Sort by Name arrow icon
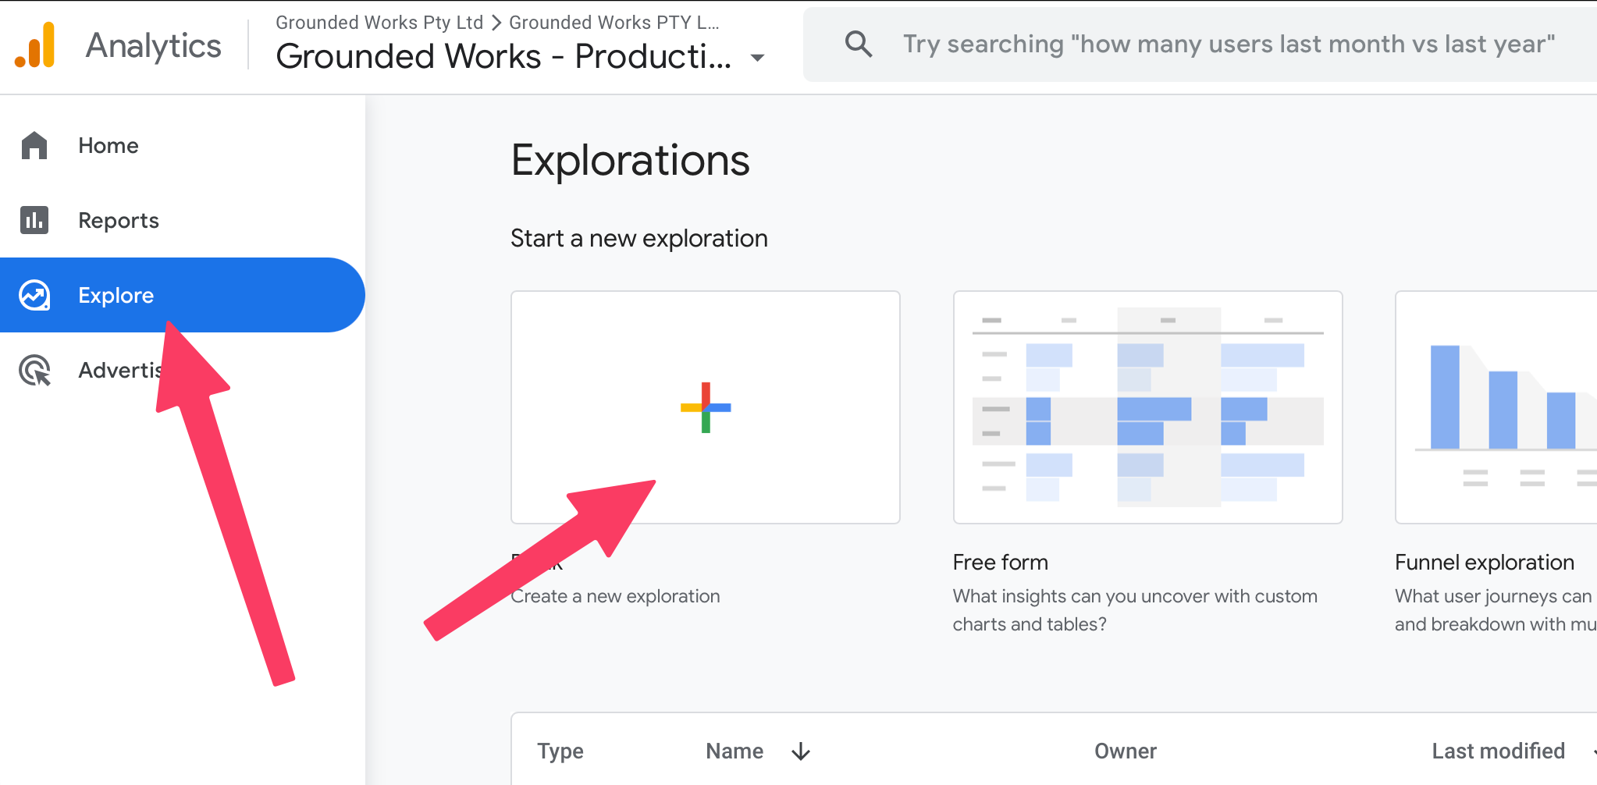Viewport: 1597px width, 785px height. (x=801, y=751)
